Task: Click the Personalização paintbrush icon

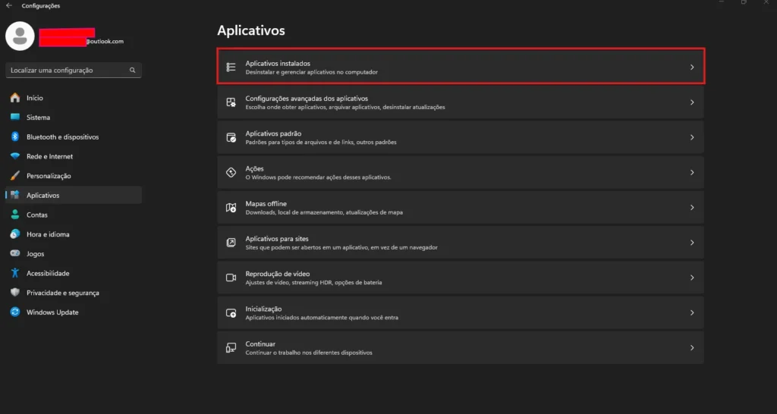Action: [x=15, y=176]
